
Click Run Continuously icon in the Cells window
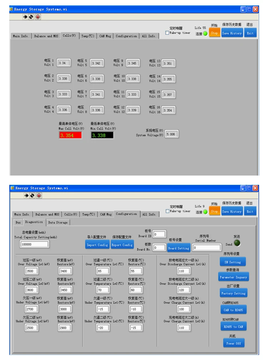coord(31,17)
